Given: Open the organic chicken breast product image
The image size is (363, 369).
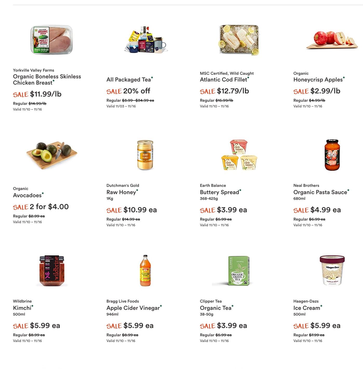Looking at the screenshot, I should coord(51,40).
